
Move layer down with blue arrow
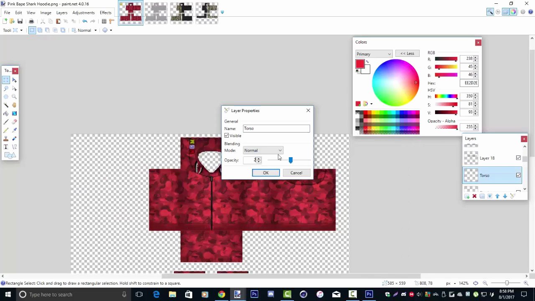(505, 196)
